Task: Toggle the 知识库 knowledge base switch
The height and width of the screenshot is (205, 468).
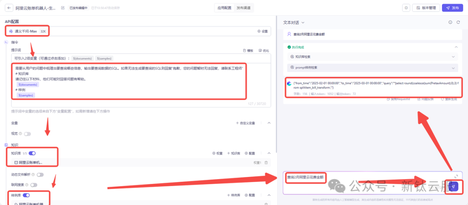Action: coord(32,153)
